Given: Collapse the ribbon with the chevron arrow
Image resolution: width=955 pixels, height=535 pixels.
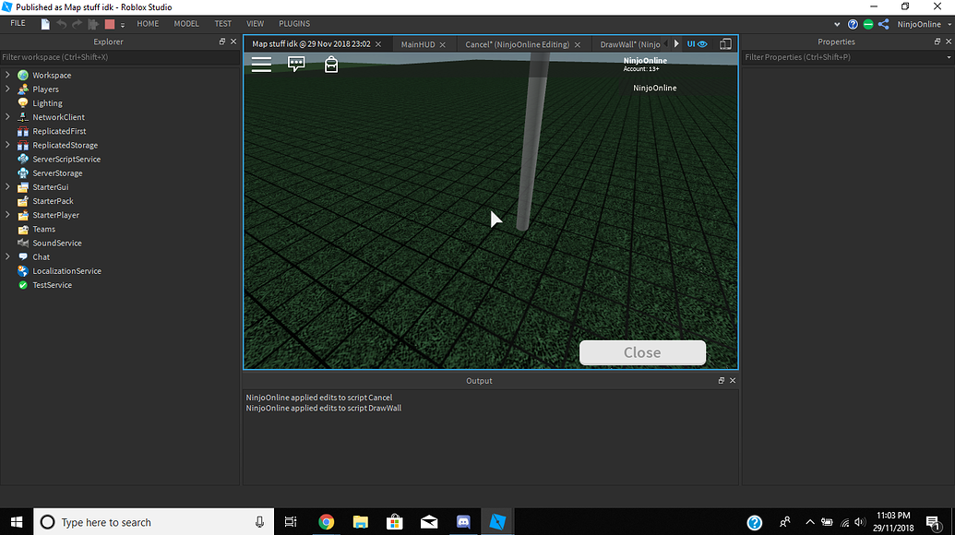Looking at the screenshot, I should pyautogui.click(x=837, y=24).
